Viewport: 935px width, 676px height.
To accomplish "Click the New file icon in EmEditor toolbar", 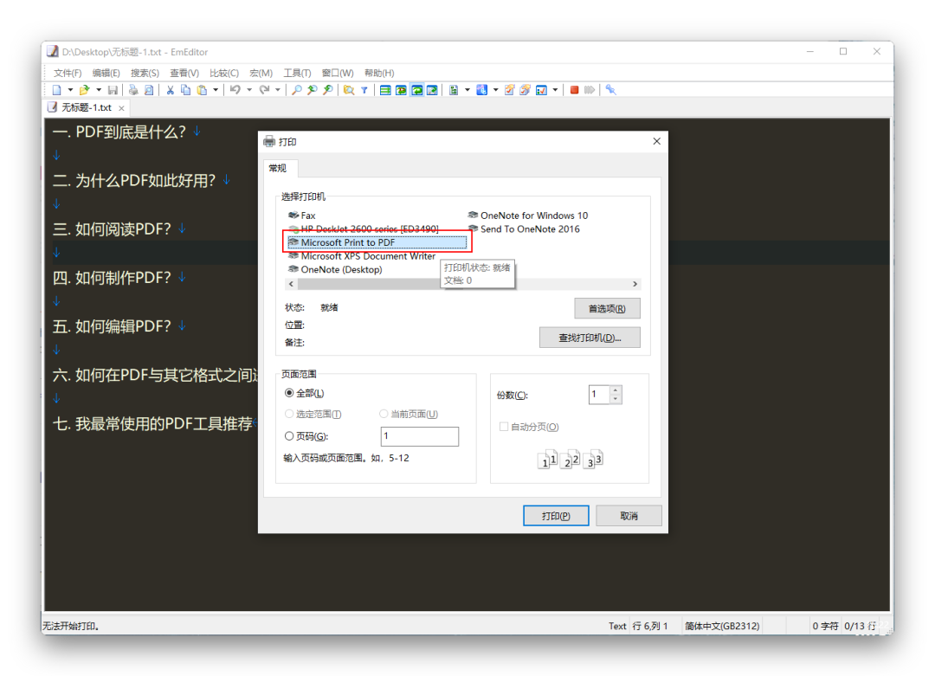I will click(56, 90).
